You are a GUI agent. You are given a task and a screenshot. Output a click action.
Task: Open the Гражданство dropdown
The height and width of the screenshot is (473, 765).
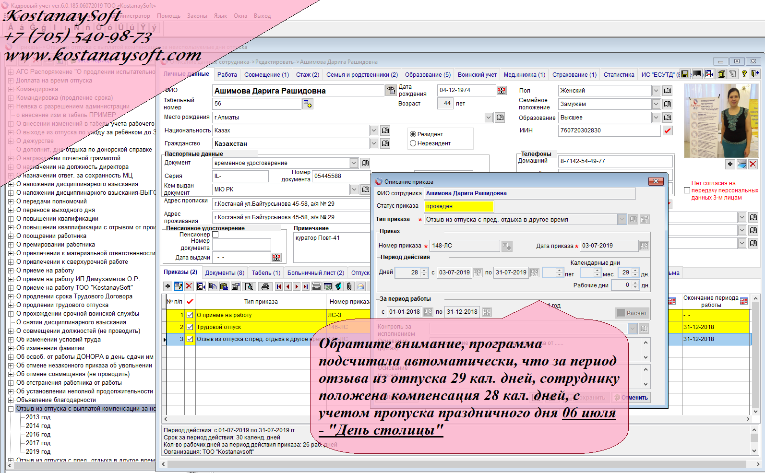(374, 143)
